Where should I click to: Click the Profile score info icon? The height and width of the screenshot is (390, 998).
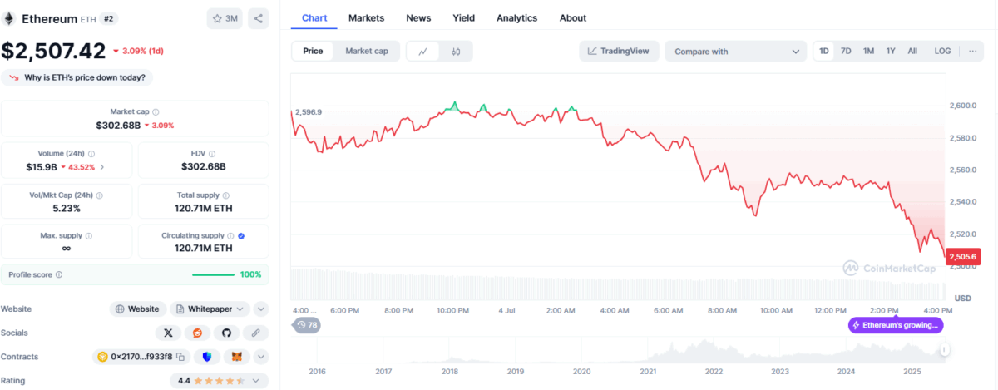click(58, 274)
